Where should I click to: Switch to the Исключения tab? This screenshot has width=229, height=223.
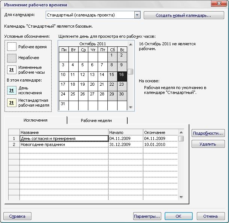(36, 120)
